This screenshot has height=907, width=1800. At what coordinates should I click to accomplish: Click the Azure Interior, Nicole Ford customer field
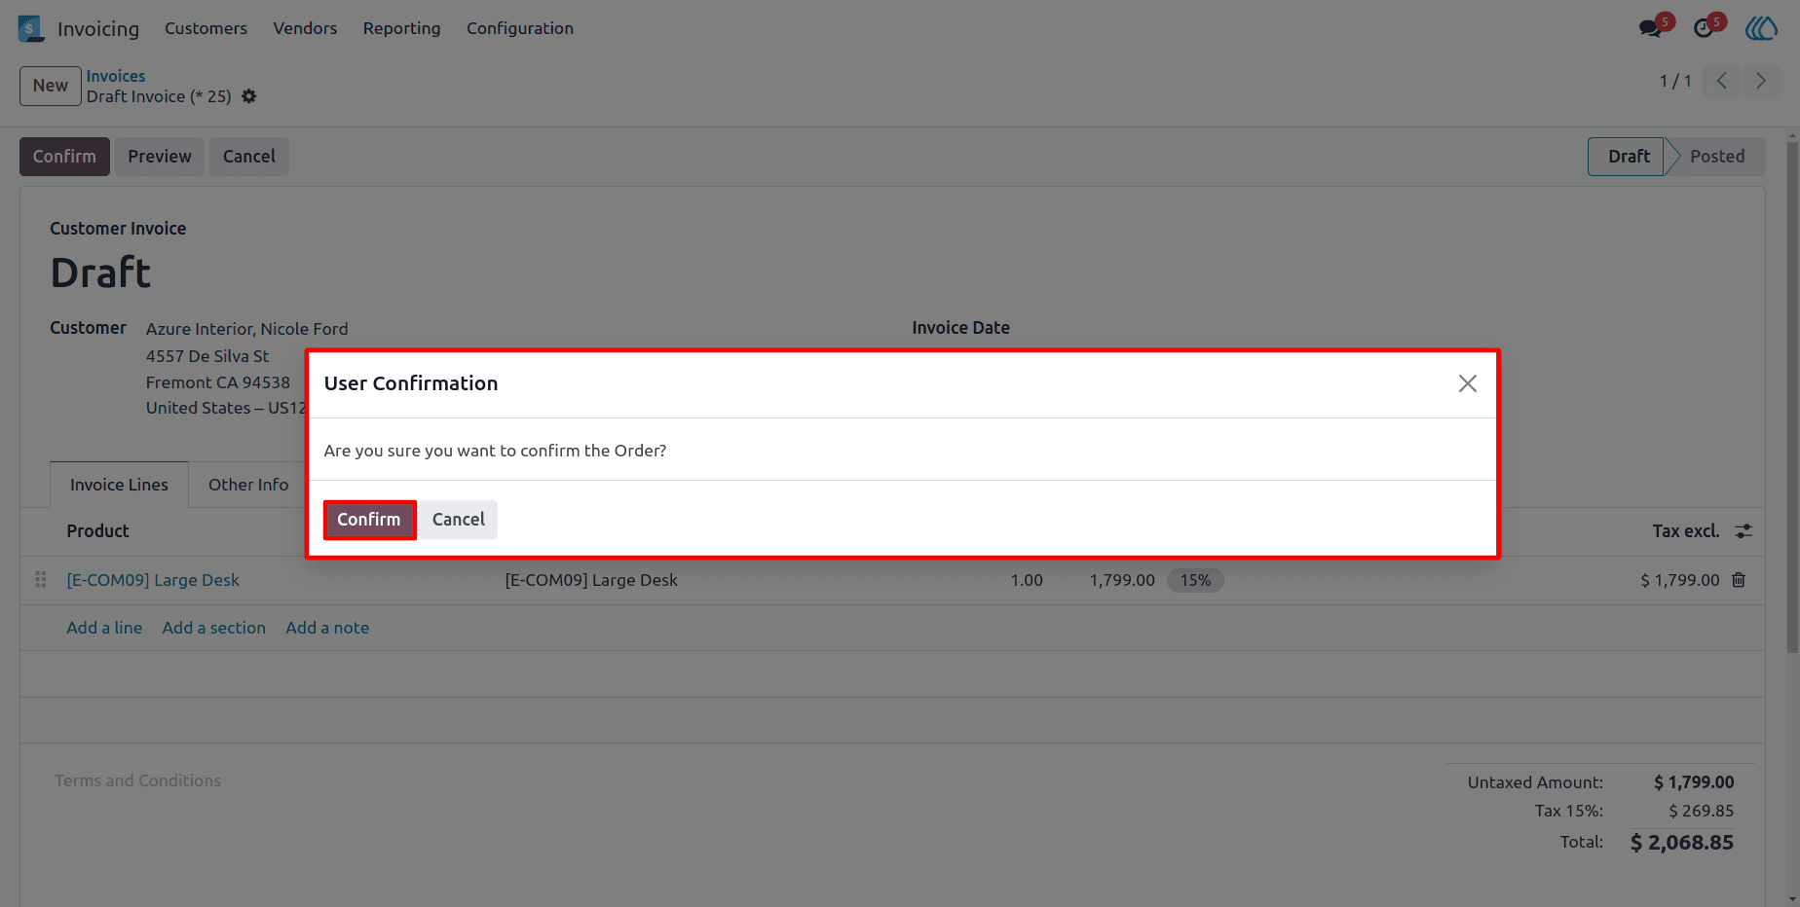(x=247, y=329)
